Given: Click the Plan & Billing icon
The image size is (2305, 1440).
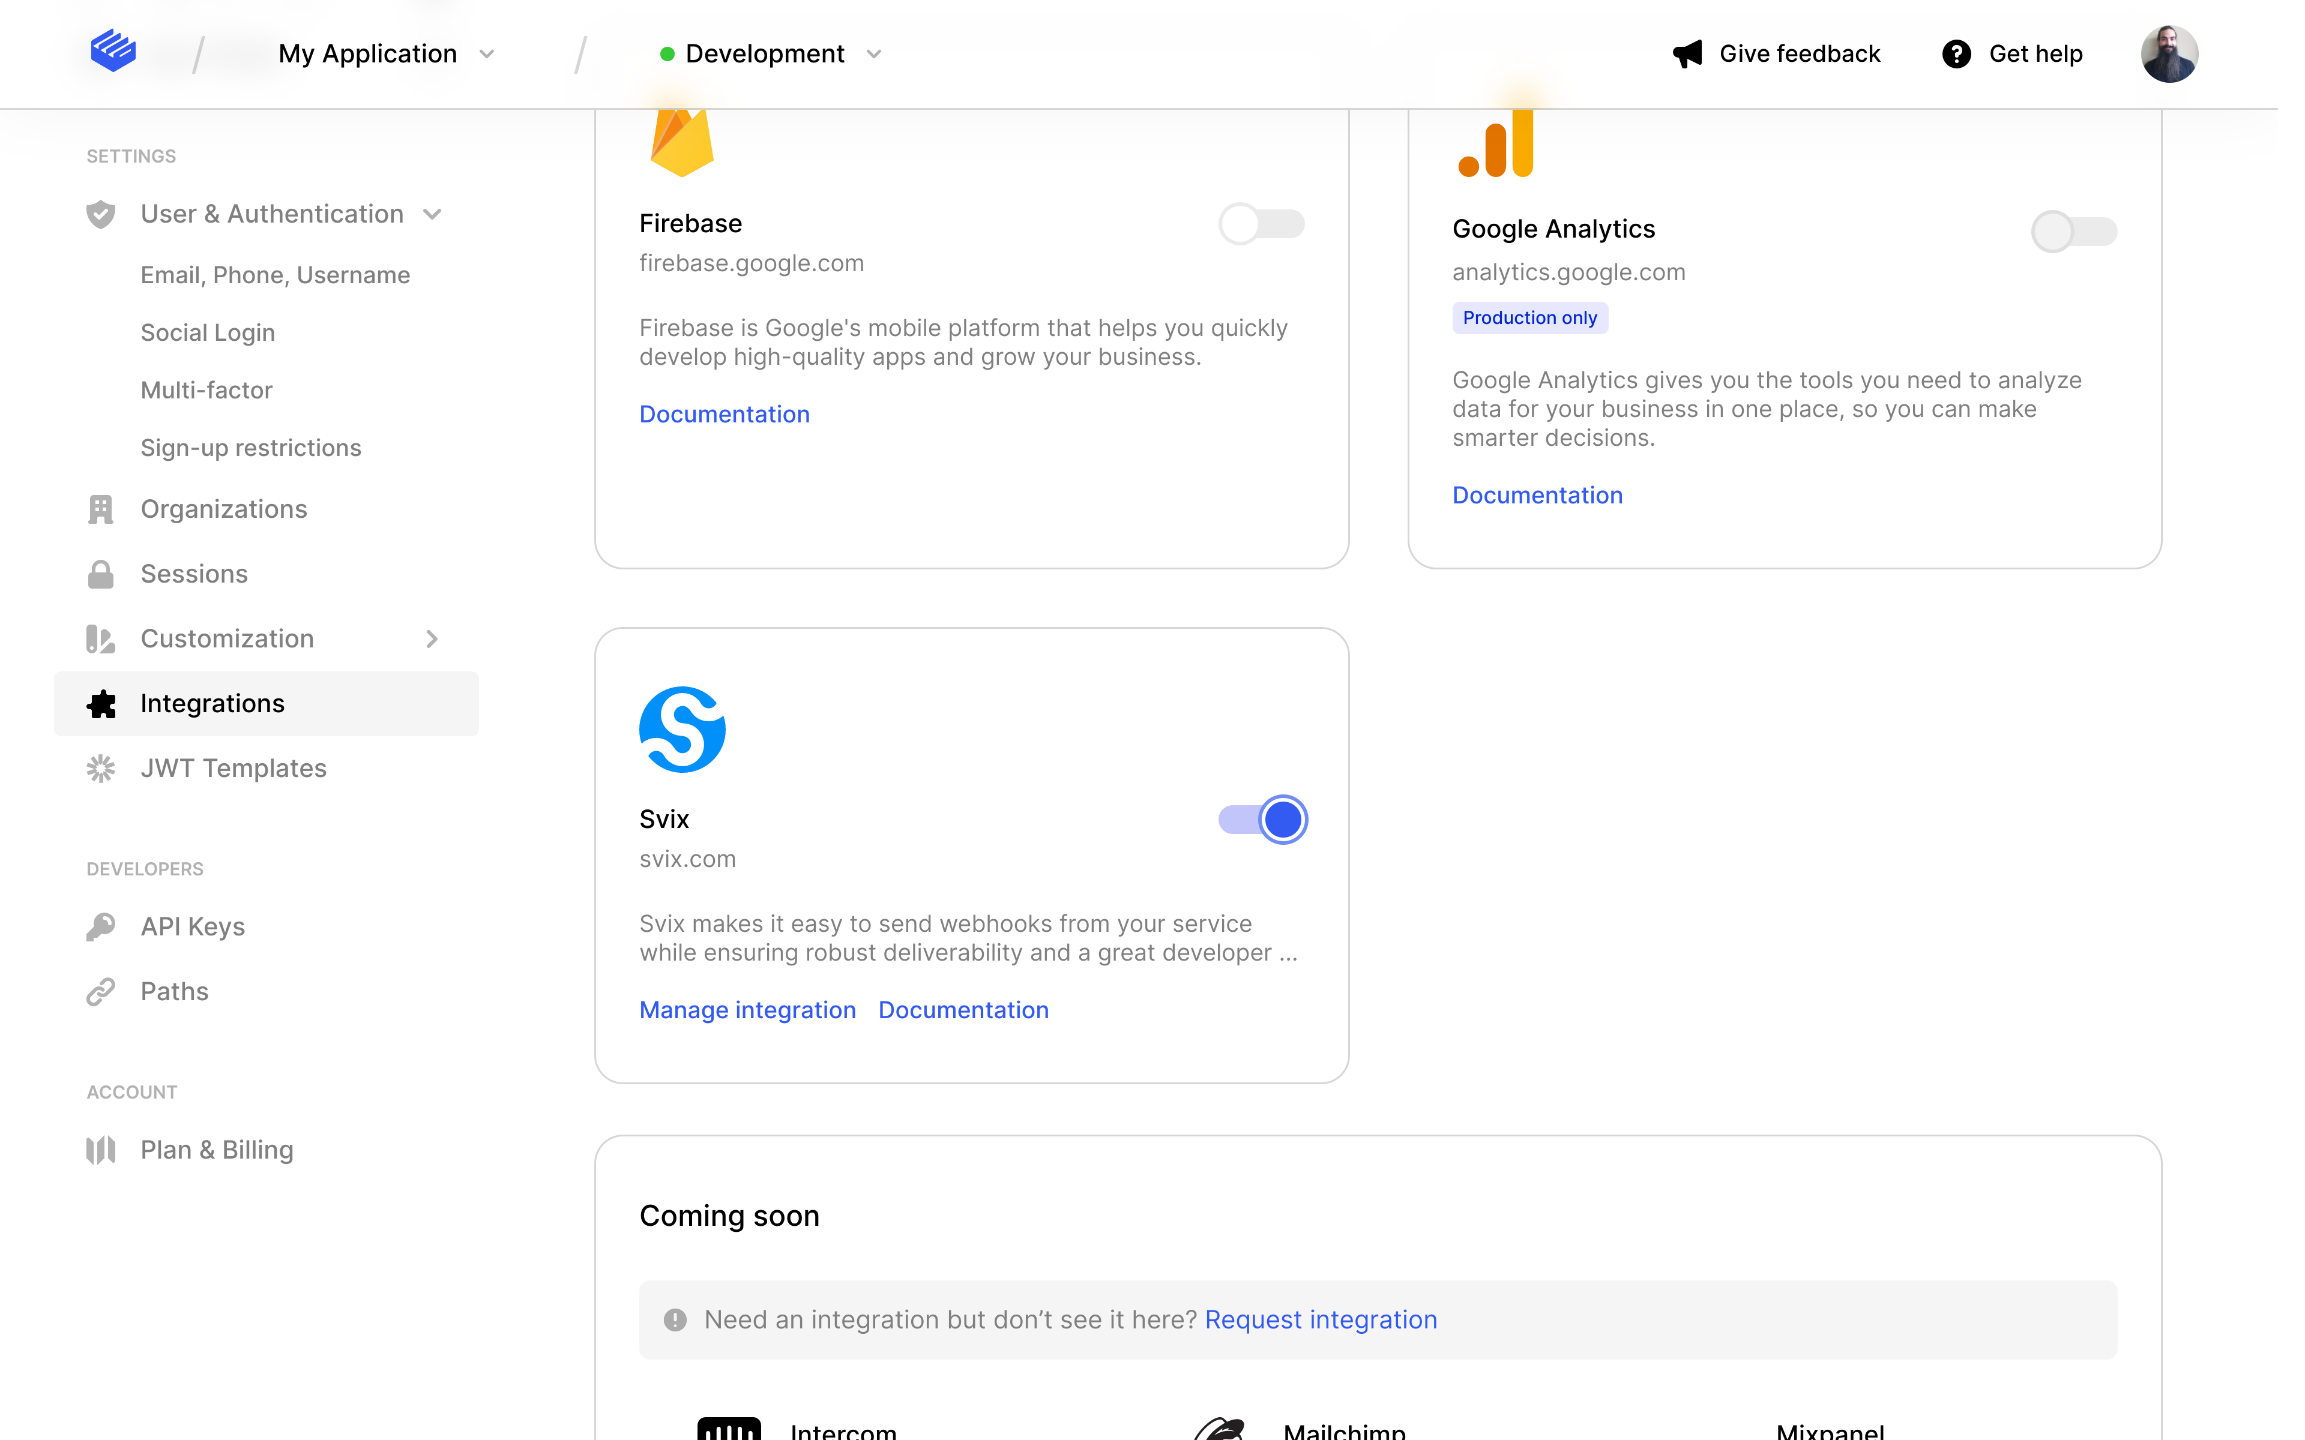Looking at the screenshot, I should coord(101,1150).
